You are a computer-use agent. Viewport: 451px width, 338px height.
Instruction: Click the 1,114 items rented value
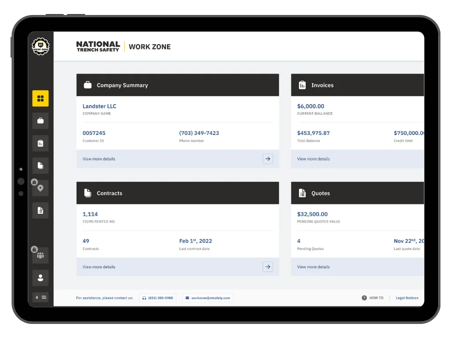pyautogui.click(x=90, y=214)
